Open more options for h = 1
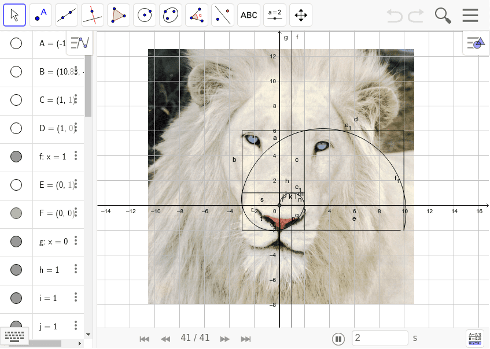The width and height of the screenshot is (490, 349). coord(76,269)
